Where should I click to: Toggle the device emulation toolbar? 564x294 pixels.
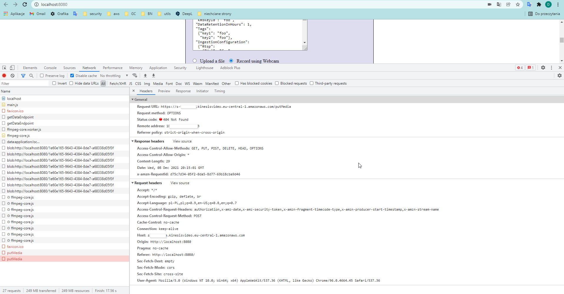point(12,68)
